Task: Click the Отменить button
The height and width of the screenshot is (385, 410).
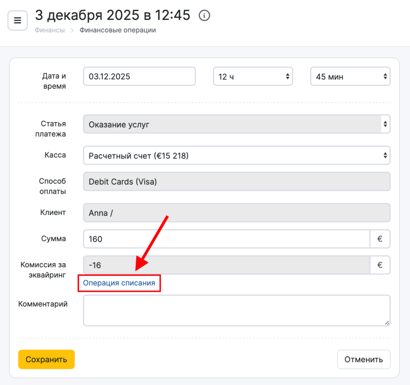Action: click(x=364, y=359)
